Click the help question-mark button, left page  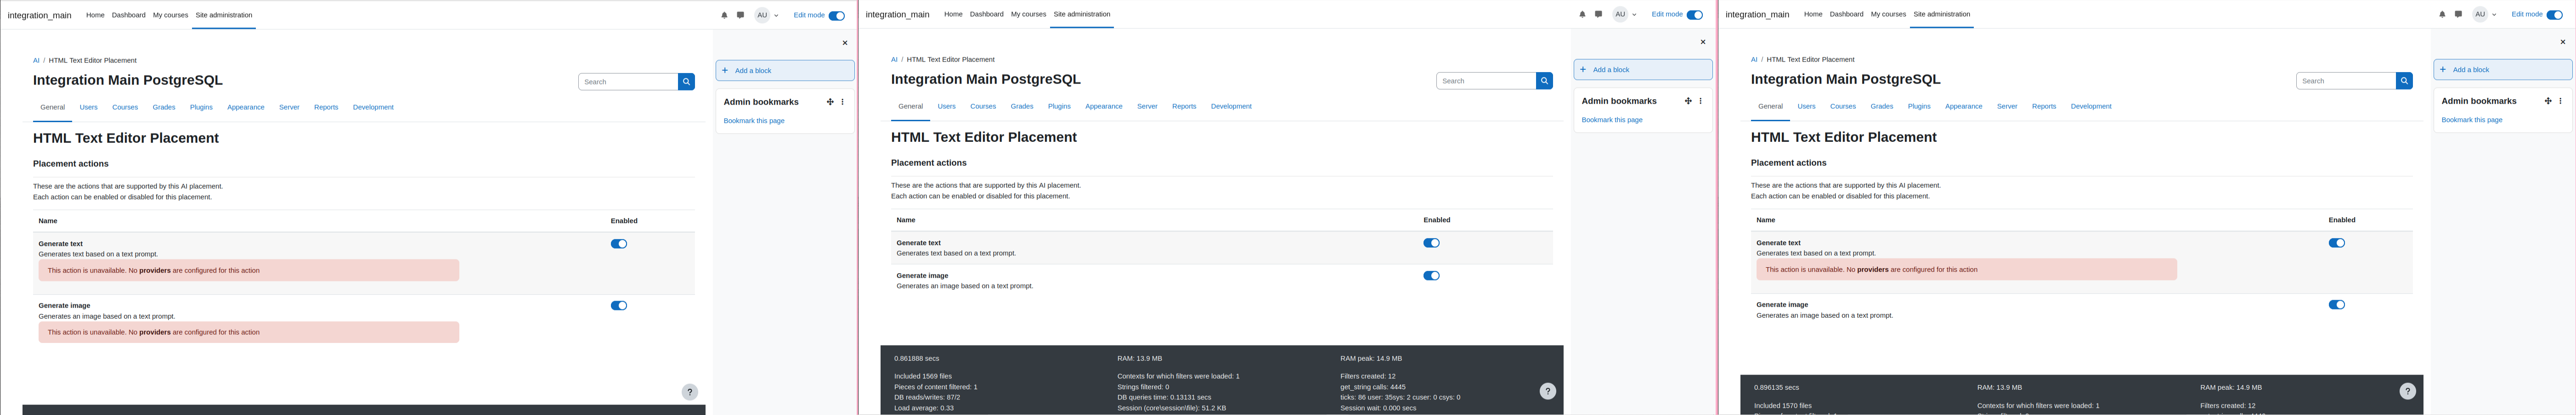click(690, 392)
